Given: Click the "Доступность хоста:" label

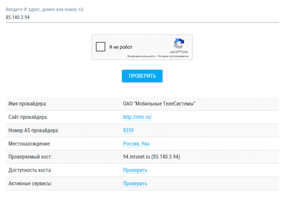Looking at the screenshot, I should [30, 170].
